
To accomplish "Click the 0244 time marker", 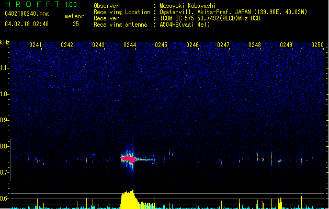I will click(x=130, y=45).
